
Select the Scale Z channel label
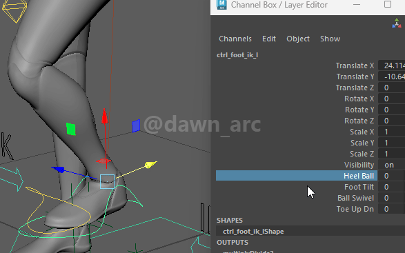click(x=362, y=154)
